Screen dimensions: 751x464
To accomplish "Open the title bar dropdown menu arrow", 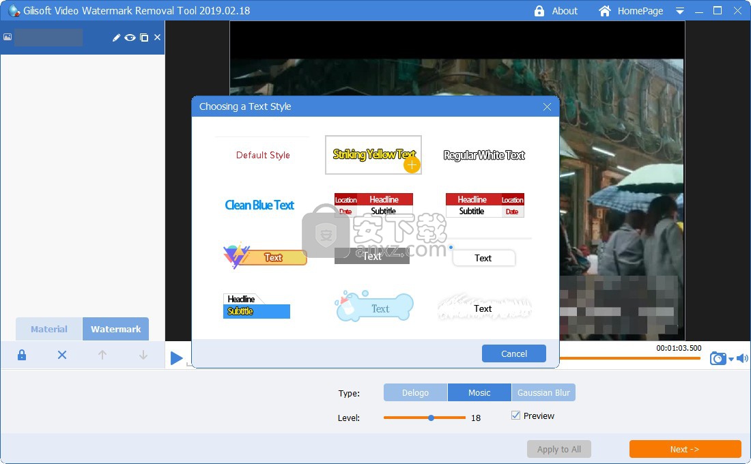I will 679,11.
